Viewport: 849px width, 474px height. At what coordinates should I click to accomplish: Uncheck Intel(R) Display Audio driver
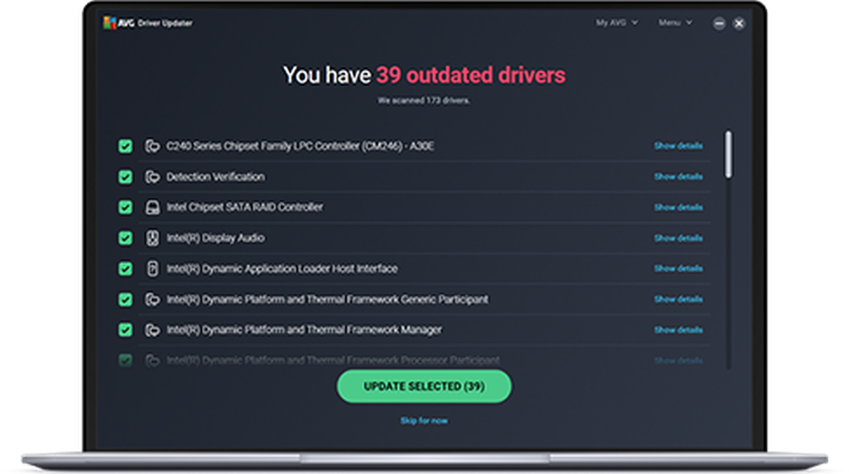point(125,239)
